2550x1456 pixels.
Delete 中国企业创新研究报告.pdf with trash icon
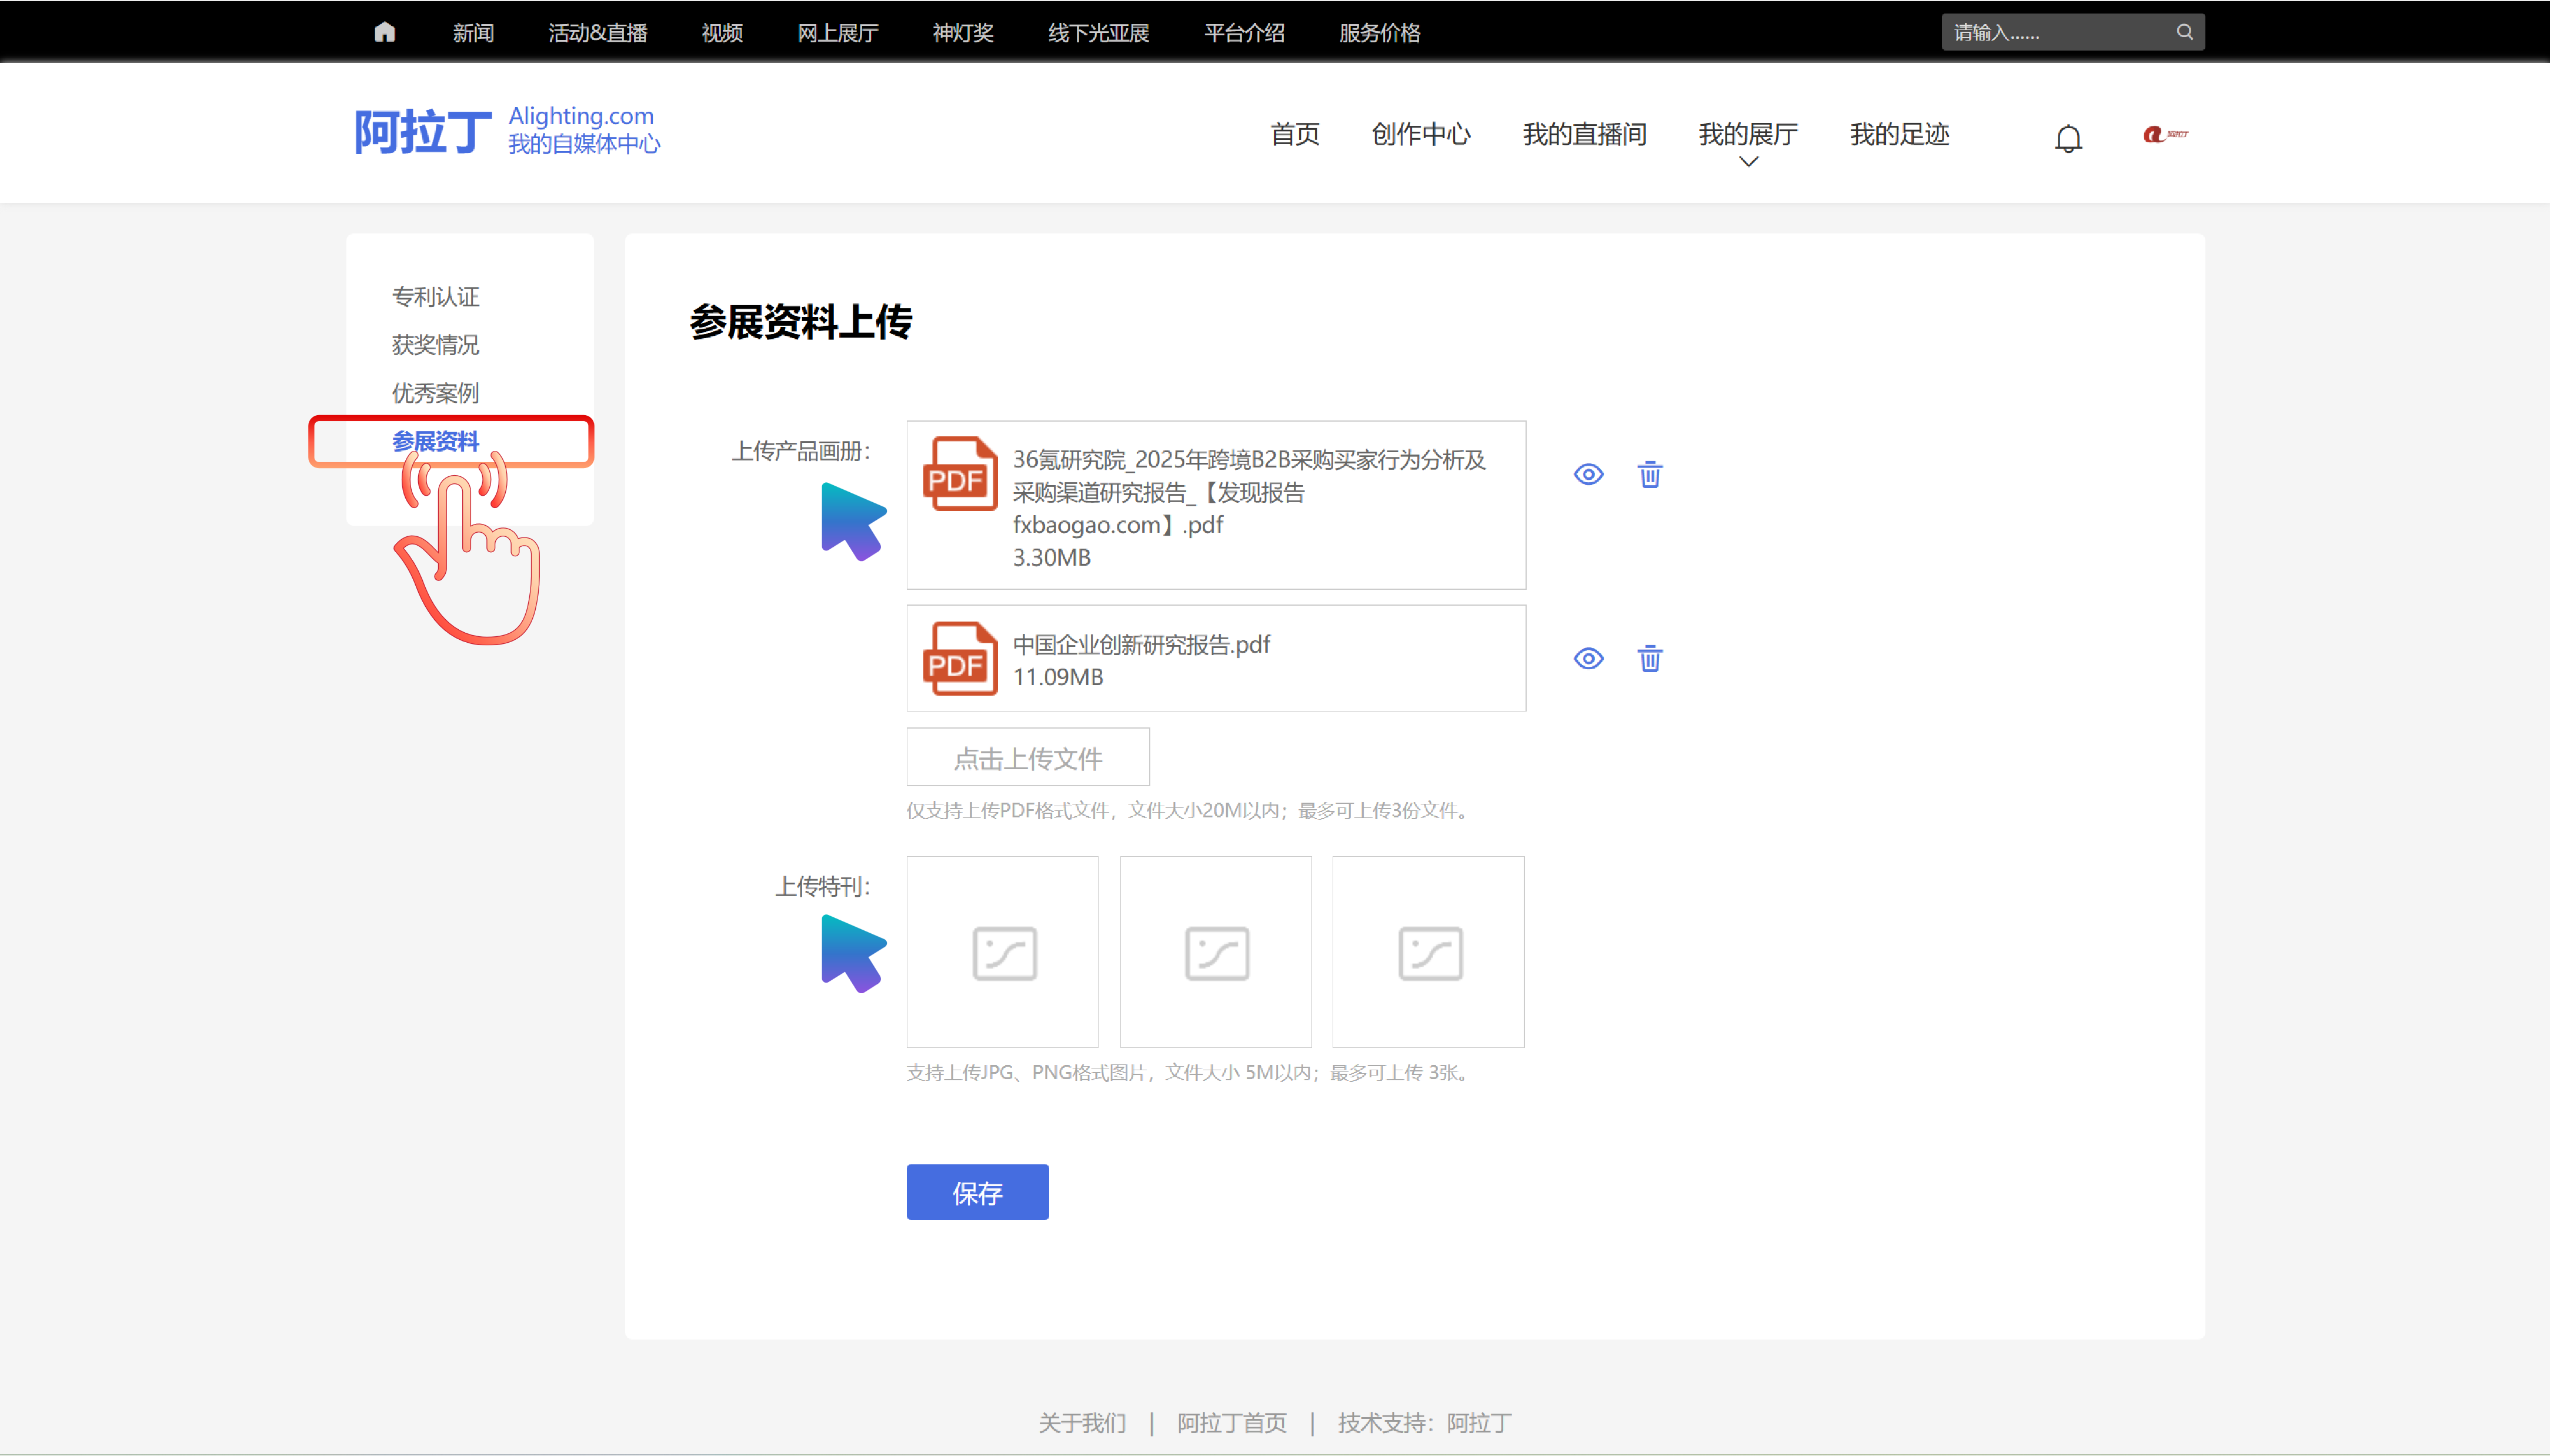pos(1650,658)
